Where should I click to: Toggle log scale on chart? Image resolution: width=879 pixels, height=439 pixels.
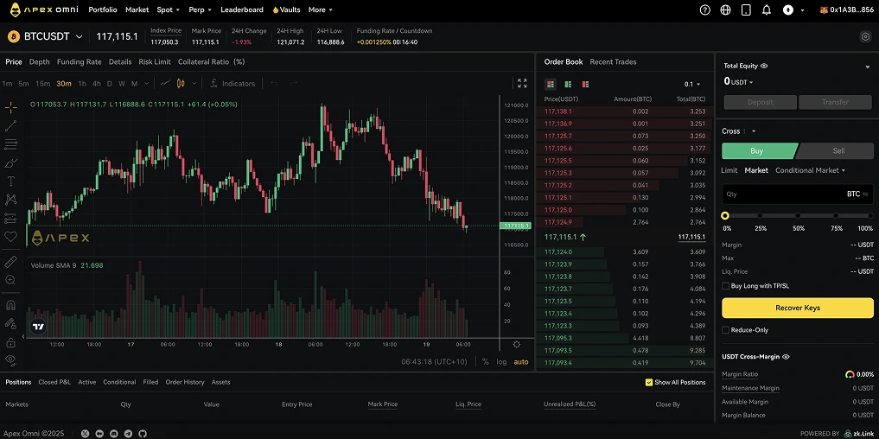click(501, 361)
